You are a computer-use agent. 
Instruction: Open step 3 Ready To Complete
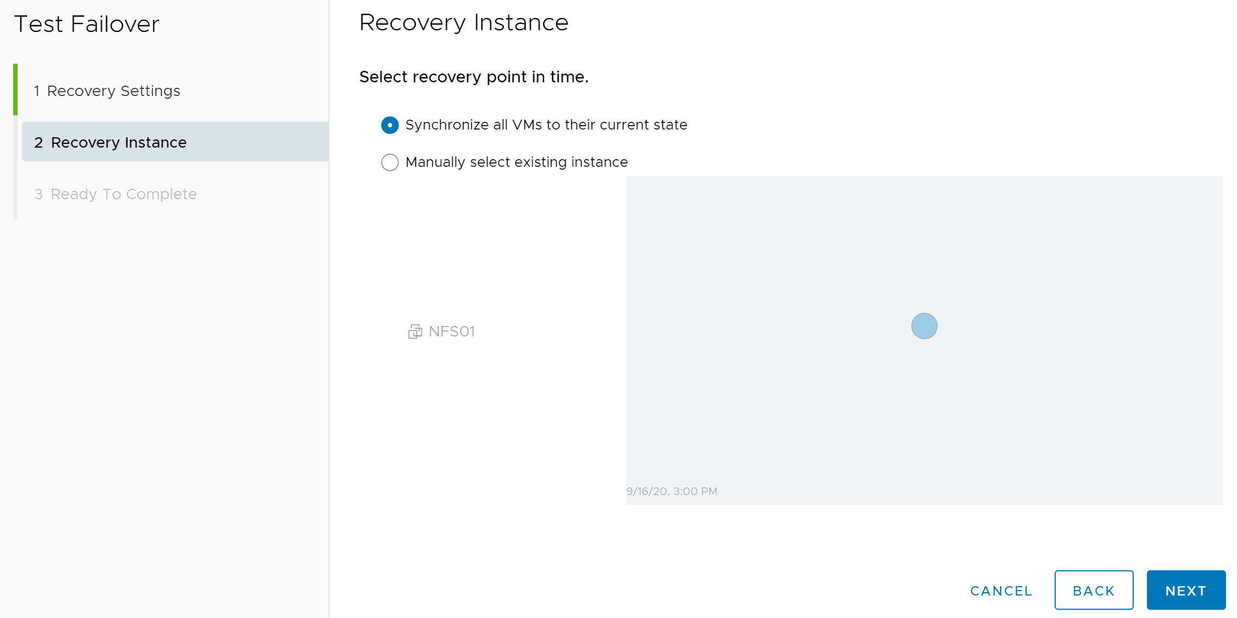tap(115, 194)
